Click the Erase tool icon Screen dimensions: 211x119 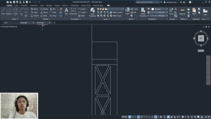click(61, 9)
